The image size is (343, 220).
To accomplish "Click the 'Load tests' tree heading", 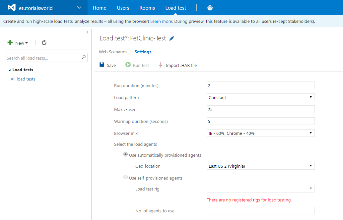I will [x=23, y=70].
